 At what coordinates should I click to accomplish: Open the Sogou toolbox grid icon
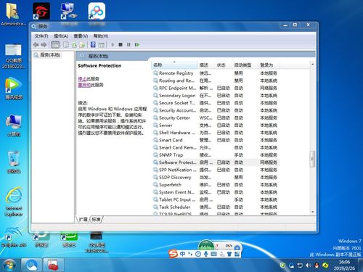pos(237,254)
